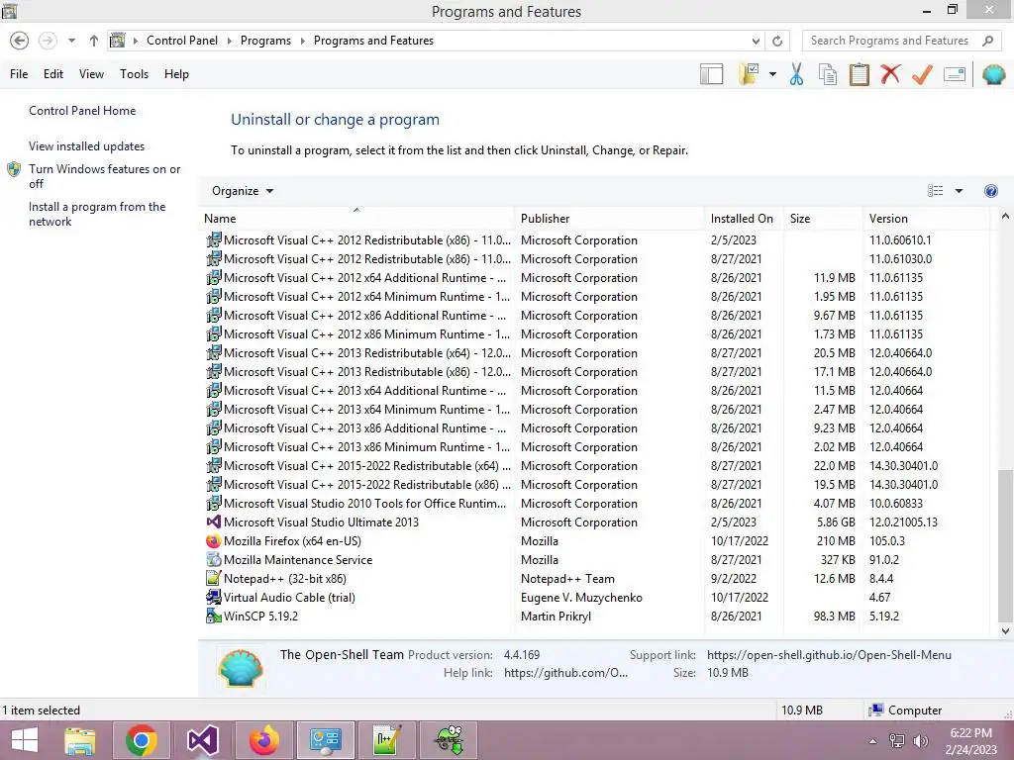Open the Edit menu
Image resolution: width=1014 pixels, height=760 pixels.
53,74
